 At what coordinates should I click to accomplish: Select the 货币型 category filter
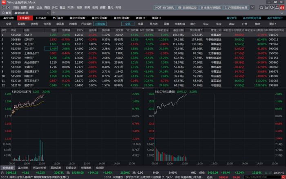coord(47,24)
